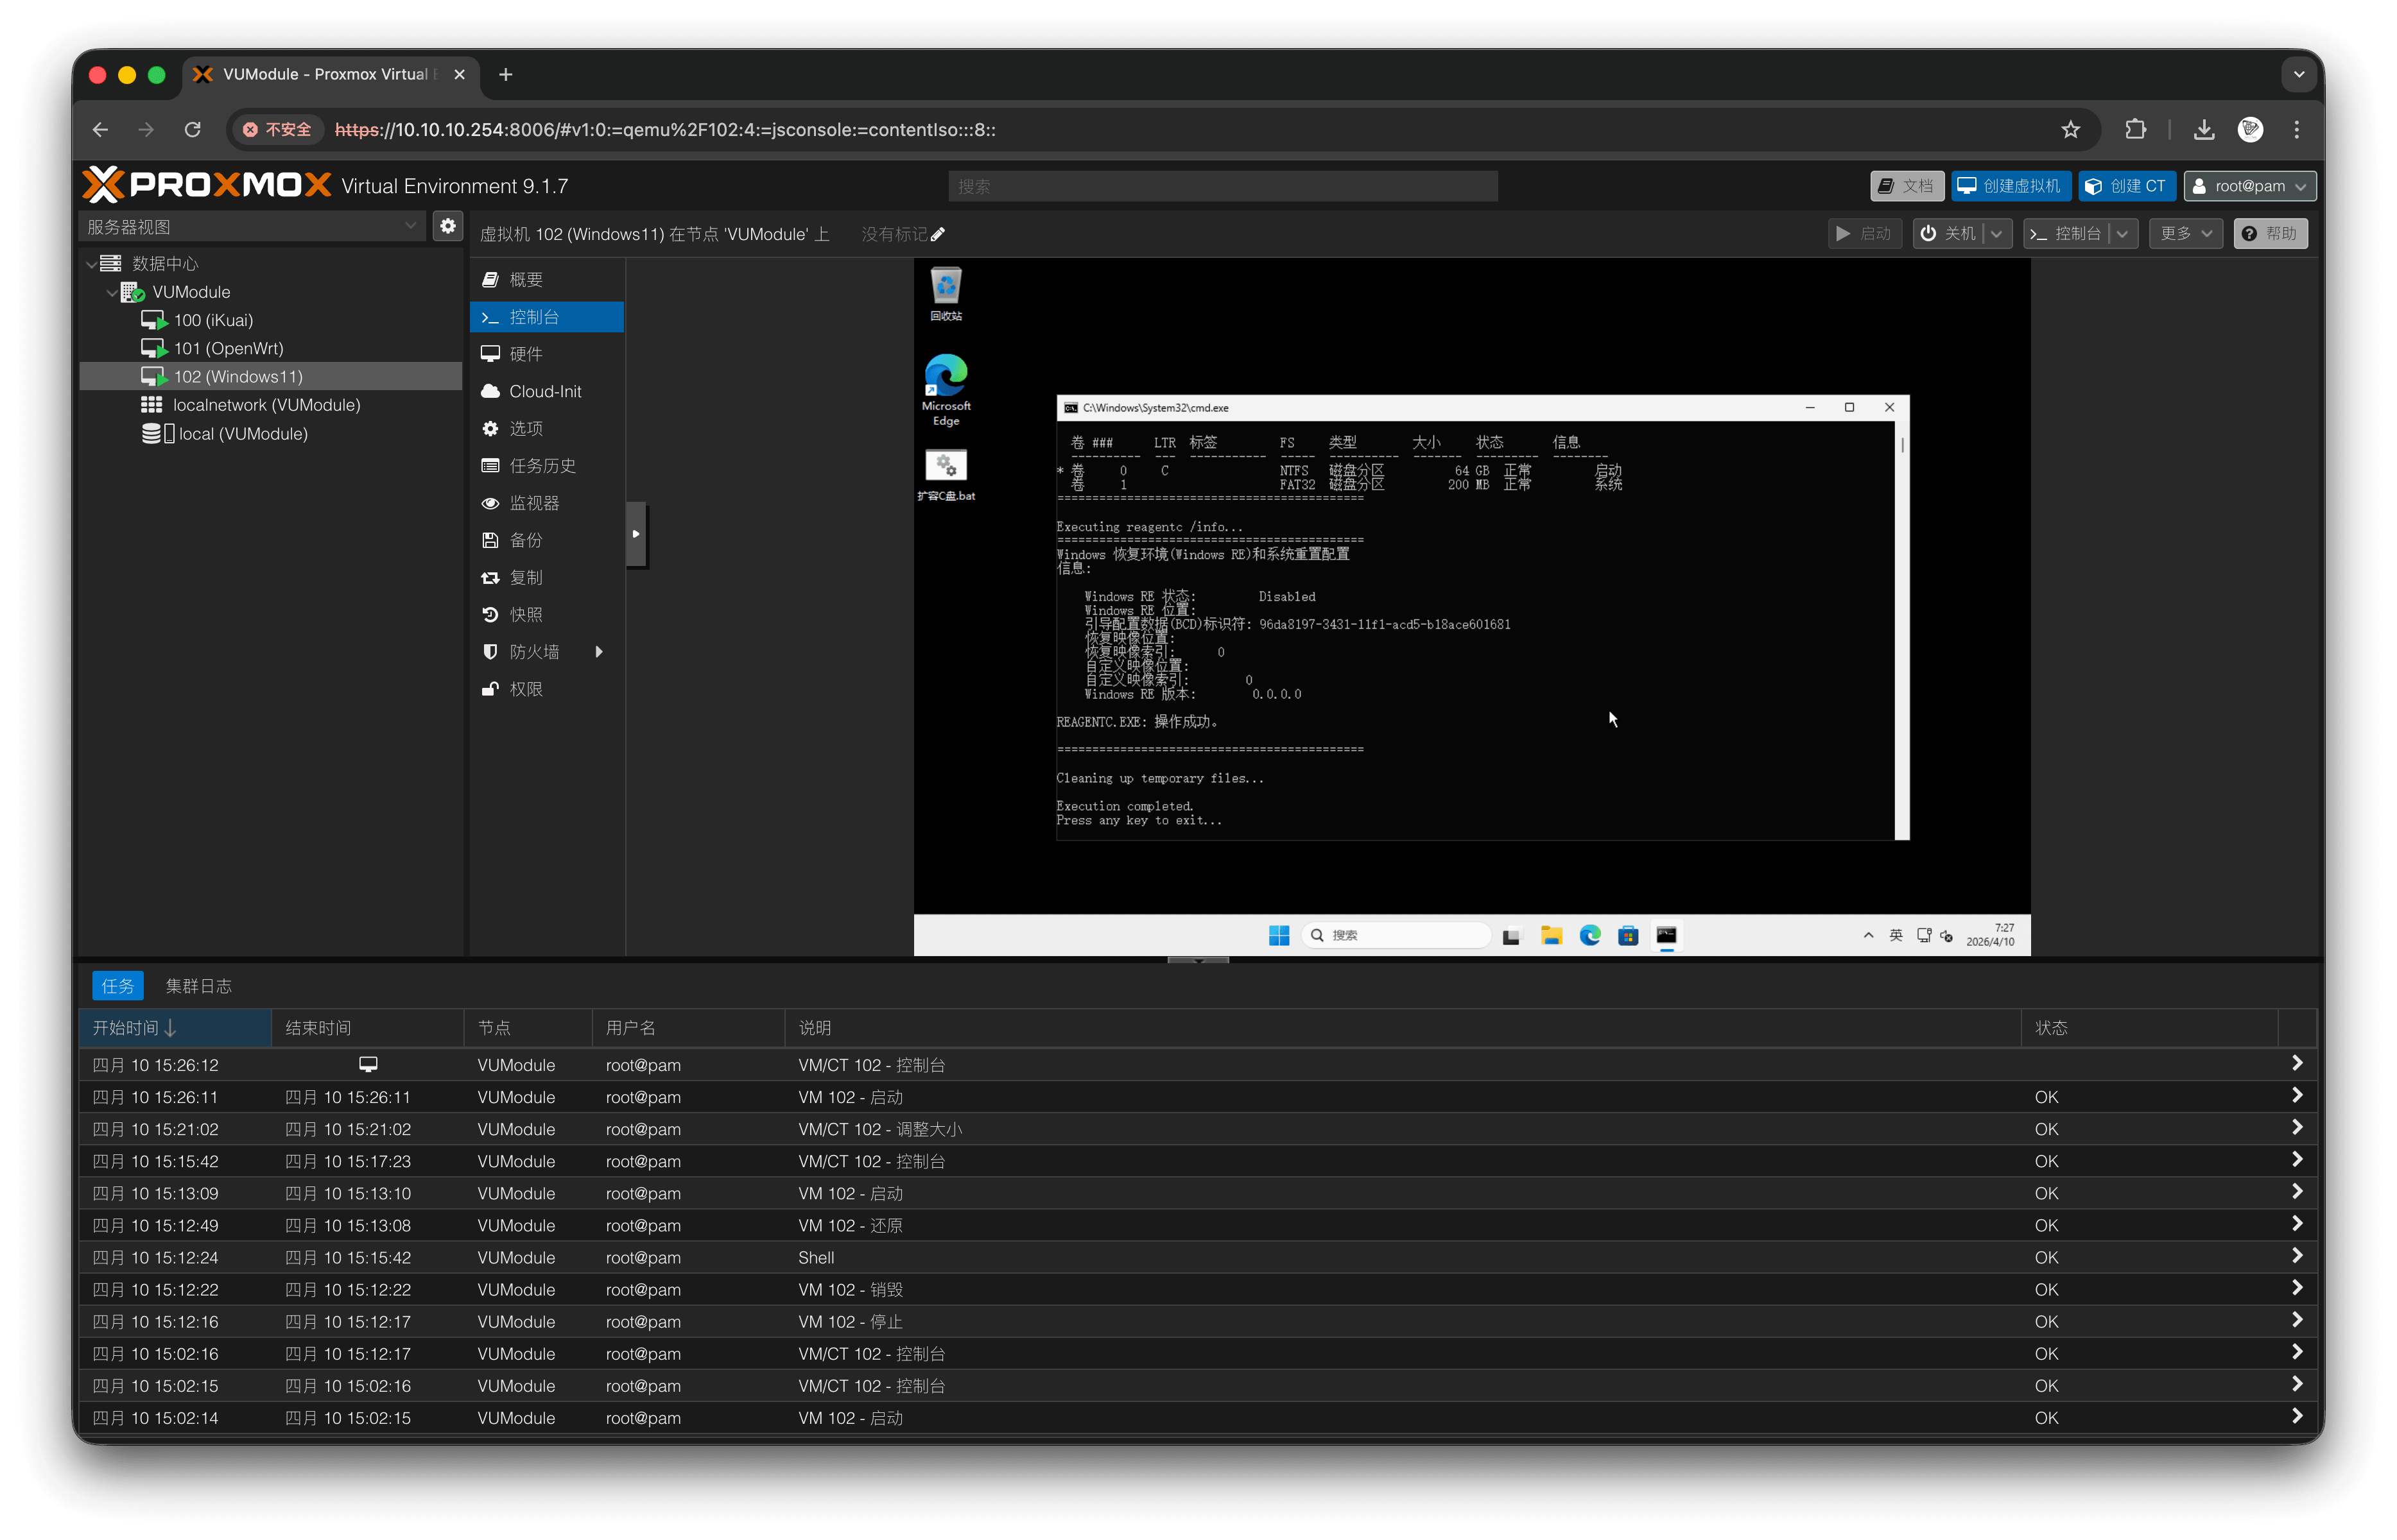Switch to the Cluster Log tab
The height and width of the screenshot is (1540, 2397).
point(198,986)
